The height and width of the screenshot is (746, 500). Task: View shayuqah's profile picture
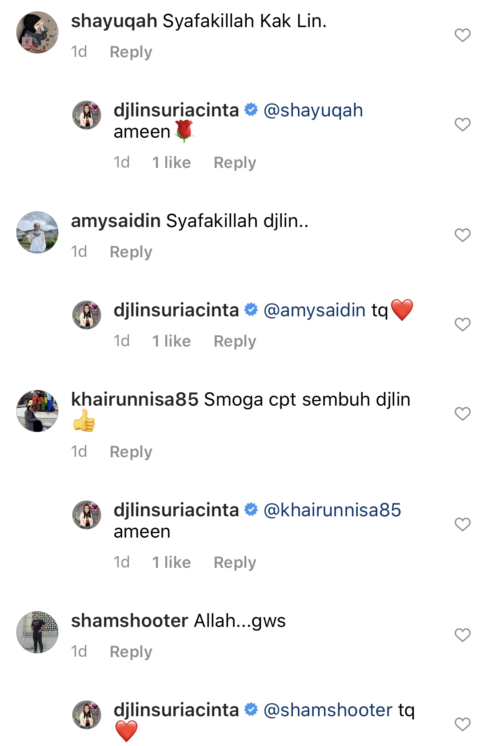pos(37,32)
